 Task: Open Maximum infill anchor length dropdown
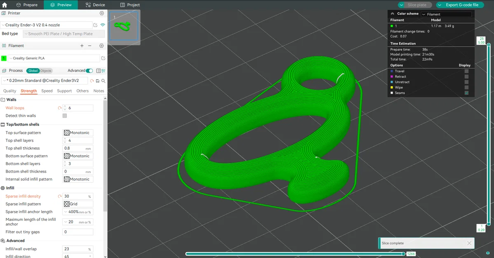tap(78, 222)
